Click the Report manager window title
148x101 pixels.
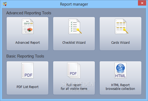tap(74, 4)
